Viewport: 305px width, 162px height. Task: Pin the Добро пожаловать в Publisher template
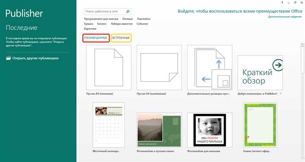click(281, 94)
